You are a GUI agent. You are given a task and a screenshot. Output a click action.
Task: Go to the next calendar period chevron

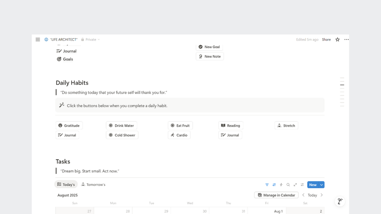(322, 195)
